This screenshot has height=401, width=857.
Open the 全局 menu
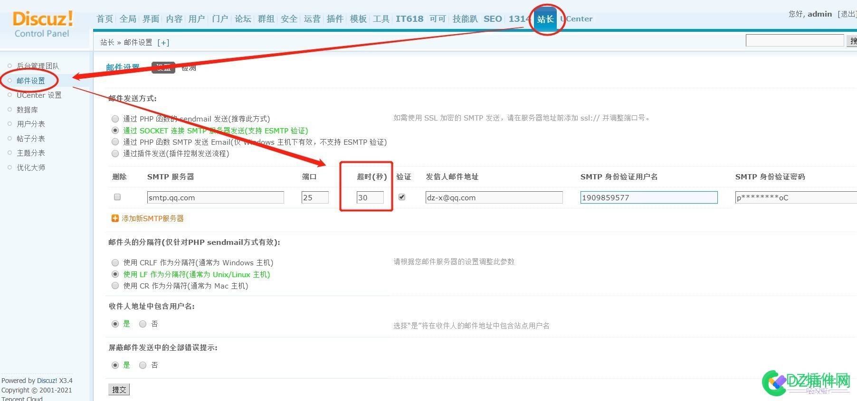(x=128, y=19)
